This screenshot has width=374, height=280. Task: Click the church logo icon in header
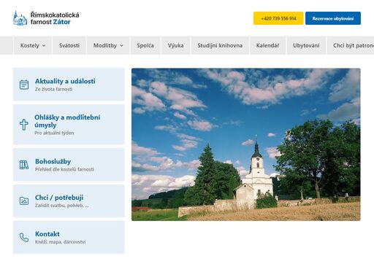click(20, 18)
